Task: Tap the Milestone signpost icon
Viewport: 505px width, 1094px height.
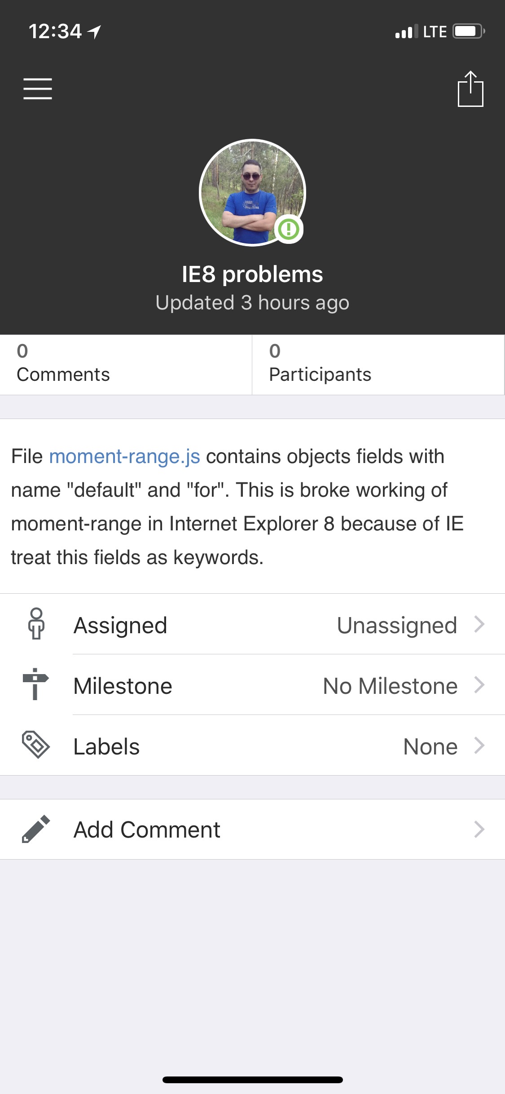Action: coord(35,684)
